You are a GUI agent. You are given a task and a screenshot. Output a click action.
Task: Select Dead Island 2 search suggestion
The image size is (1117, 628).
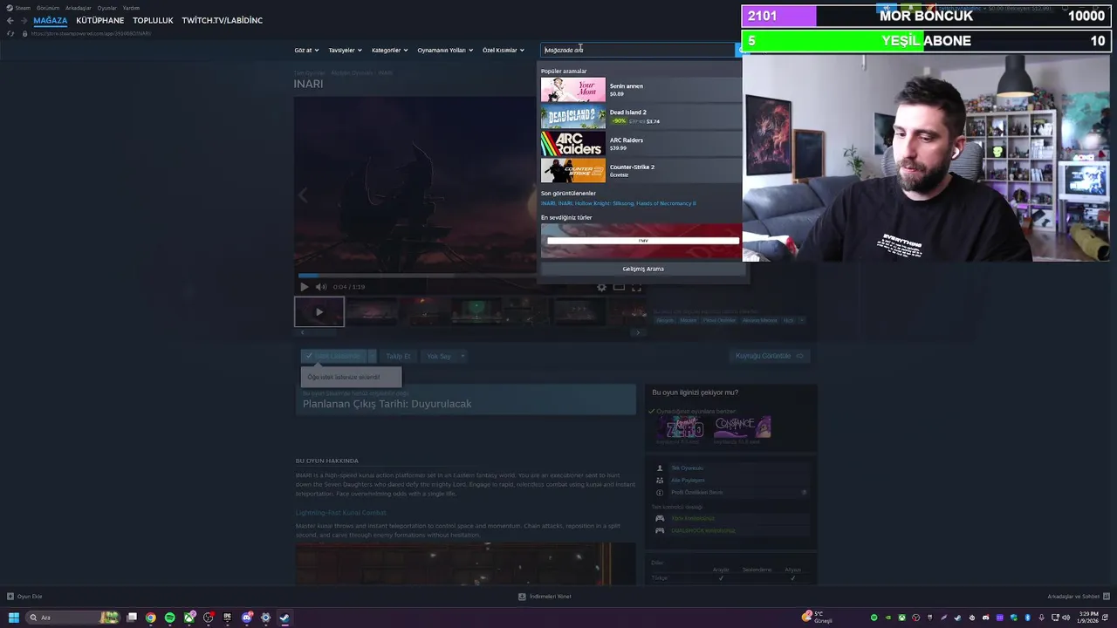click(x=641, y=117)
